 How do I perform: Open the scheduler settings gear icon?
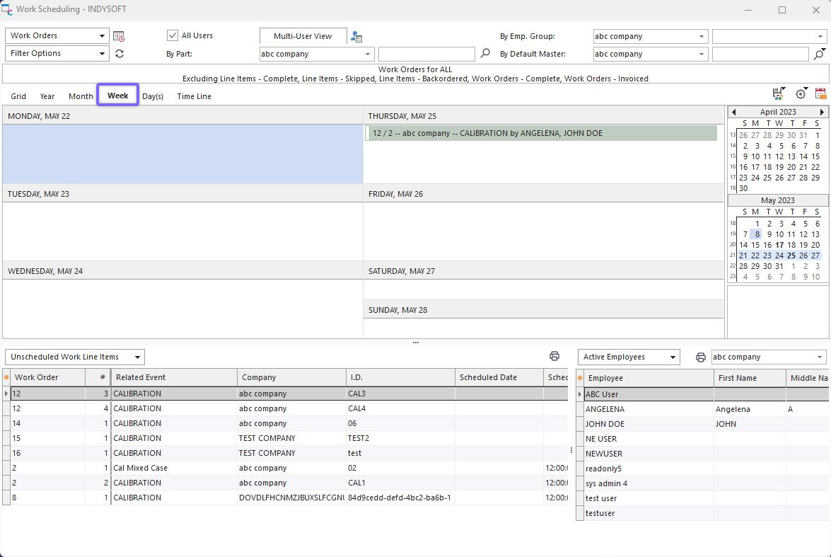(801, 94)
